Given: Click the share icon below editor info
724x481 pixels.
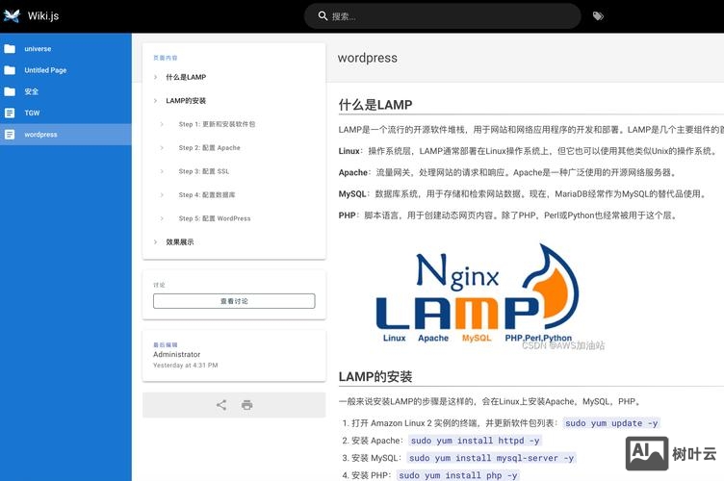Looking at the screenshot, I should tap(221, 405).
